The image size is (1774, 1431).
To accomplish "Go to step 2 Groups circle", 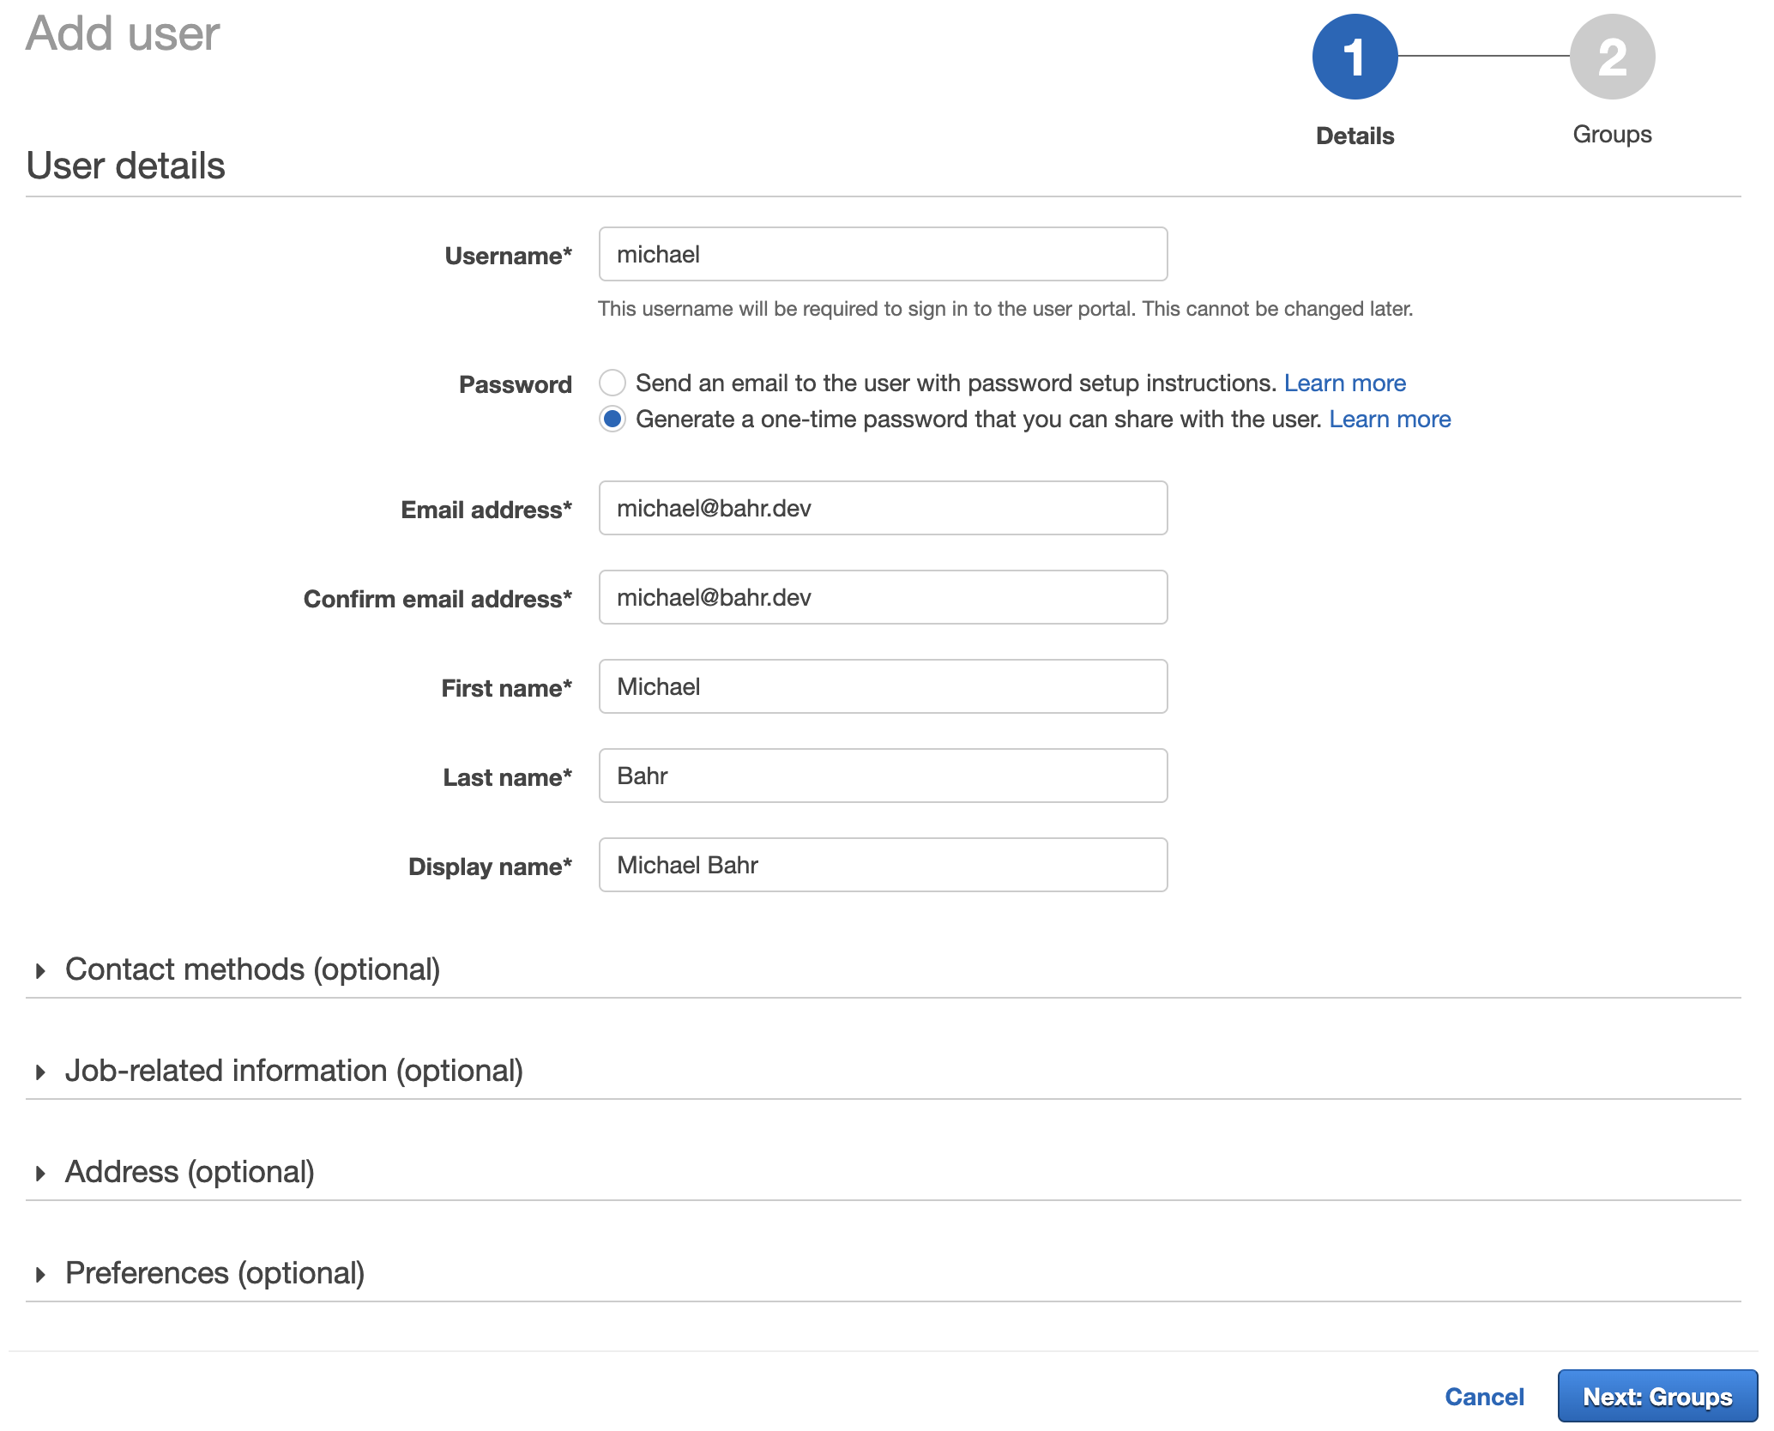I will 1612,57.
